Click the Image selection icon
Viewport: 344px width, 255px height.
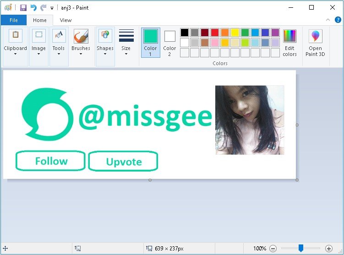coord(39,35)
